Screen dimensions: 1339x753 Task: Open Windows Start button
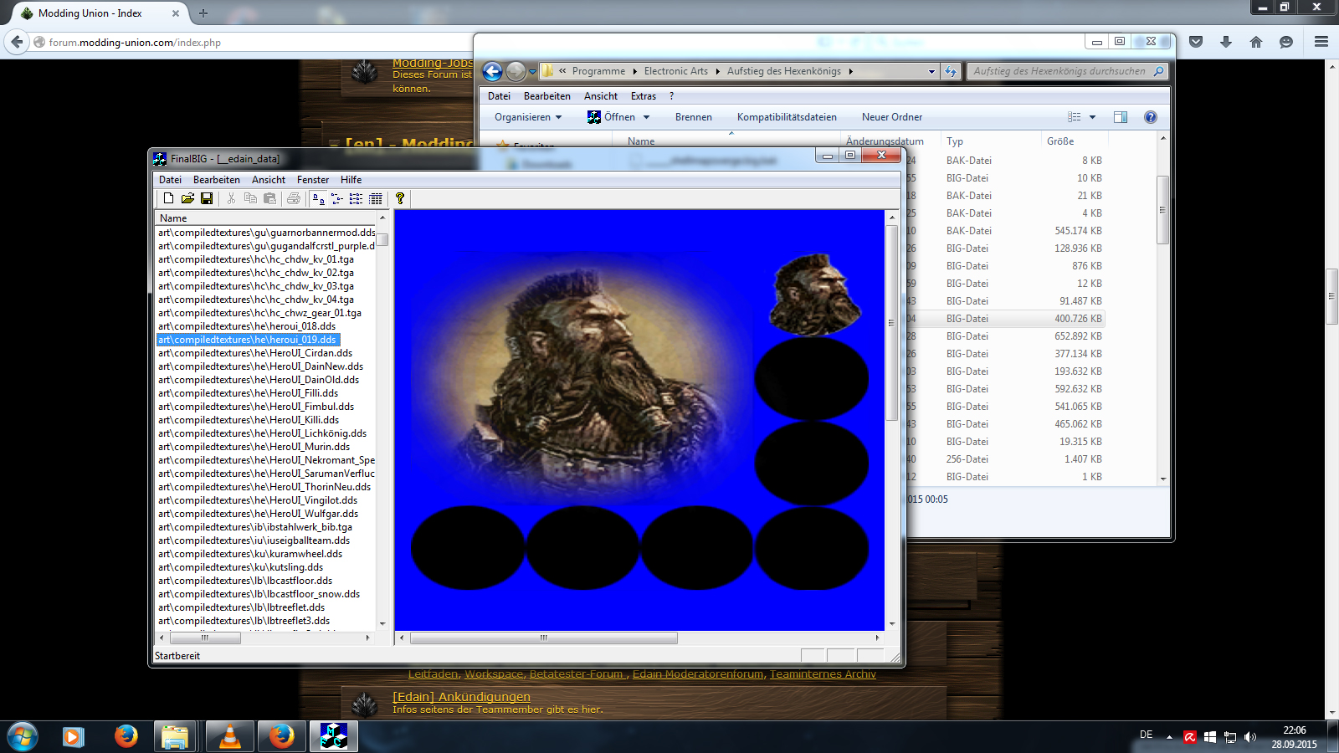click(x=23, y=737)
